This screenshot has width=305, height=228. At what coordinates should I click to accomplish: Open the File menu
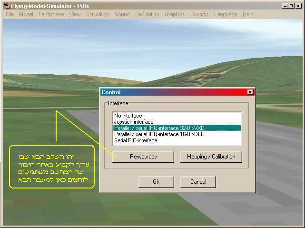point(10,14)
